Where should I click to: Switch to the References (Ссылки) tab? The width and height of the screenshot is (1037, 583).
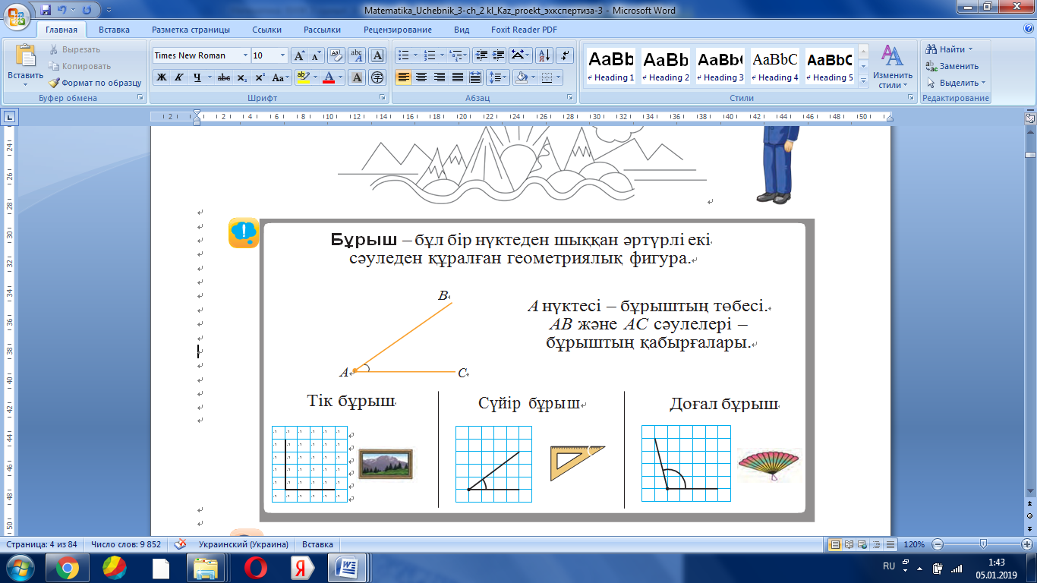pyautogui.click(x=267, y=30)
